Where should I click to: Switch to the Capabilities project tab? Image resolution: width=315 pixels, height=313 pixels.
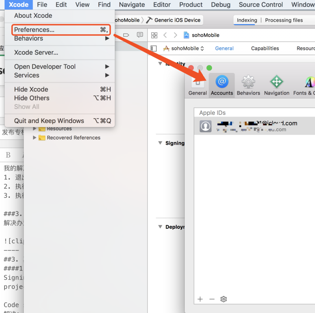[x=265, y=48]
